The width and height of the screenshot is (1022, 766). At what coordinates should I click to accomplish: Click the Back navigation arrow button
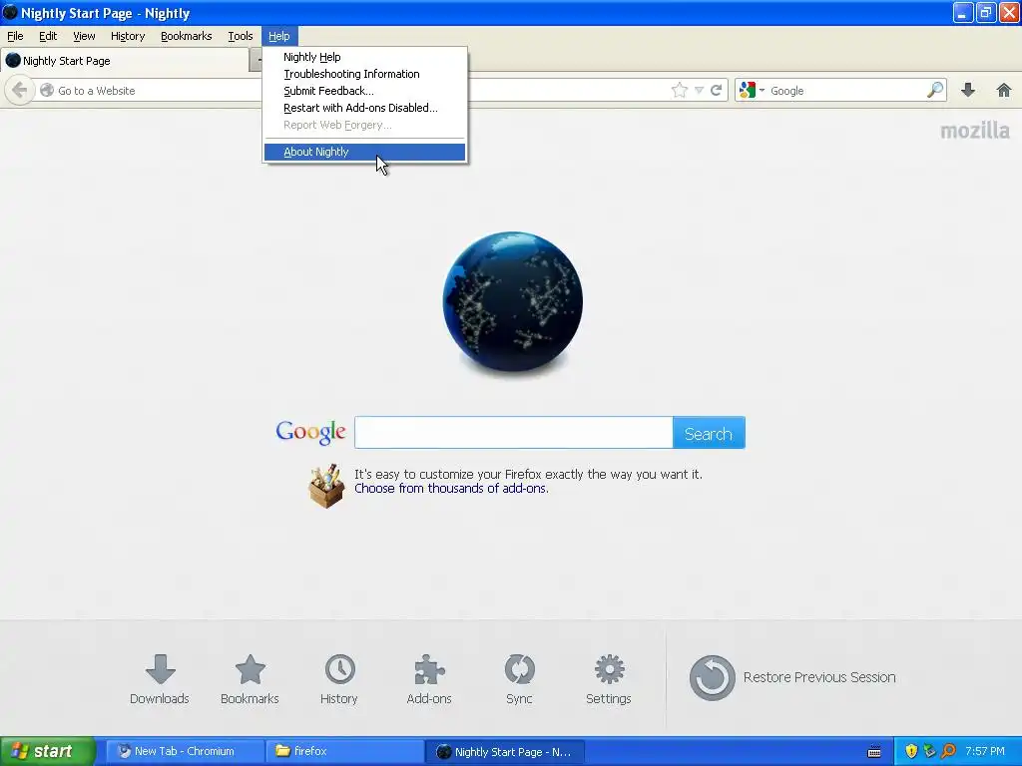20,90
